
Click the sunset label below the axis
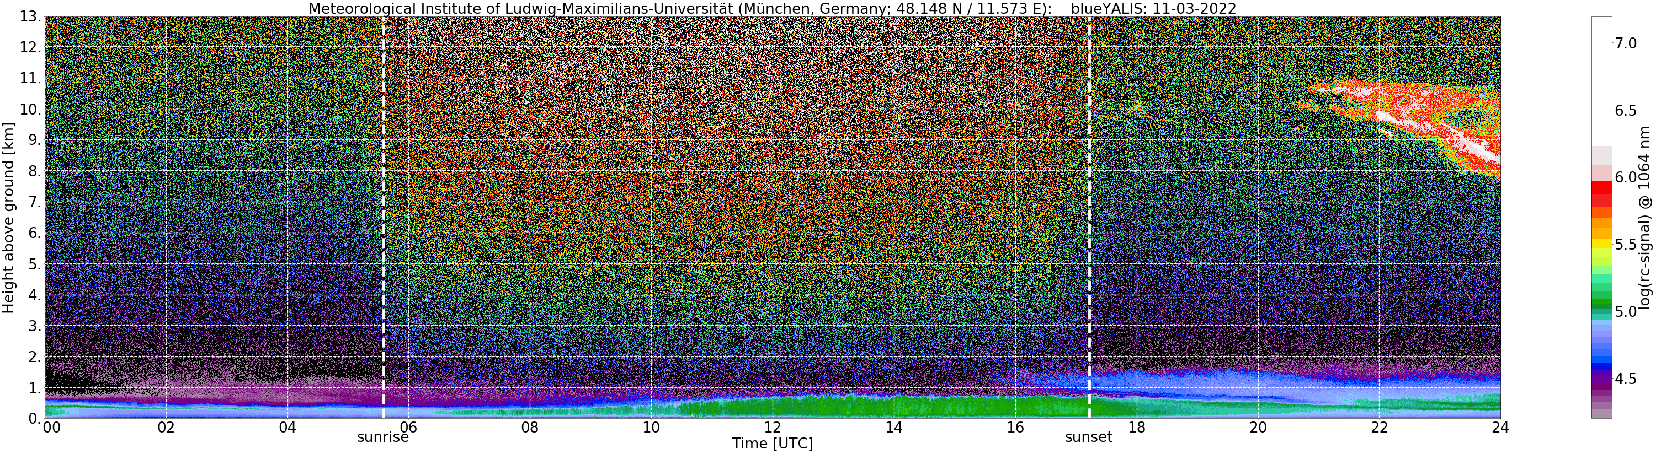[x=1088, y=437]
